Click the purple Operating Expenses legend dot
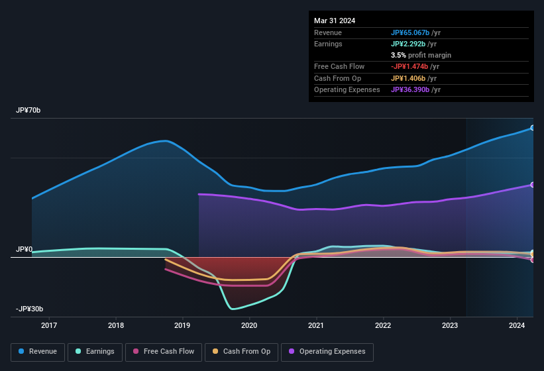Image resolution: width=544 pixels, height=371 pixels. point(292,352)
